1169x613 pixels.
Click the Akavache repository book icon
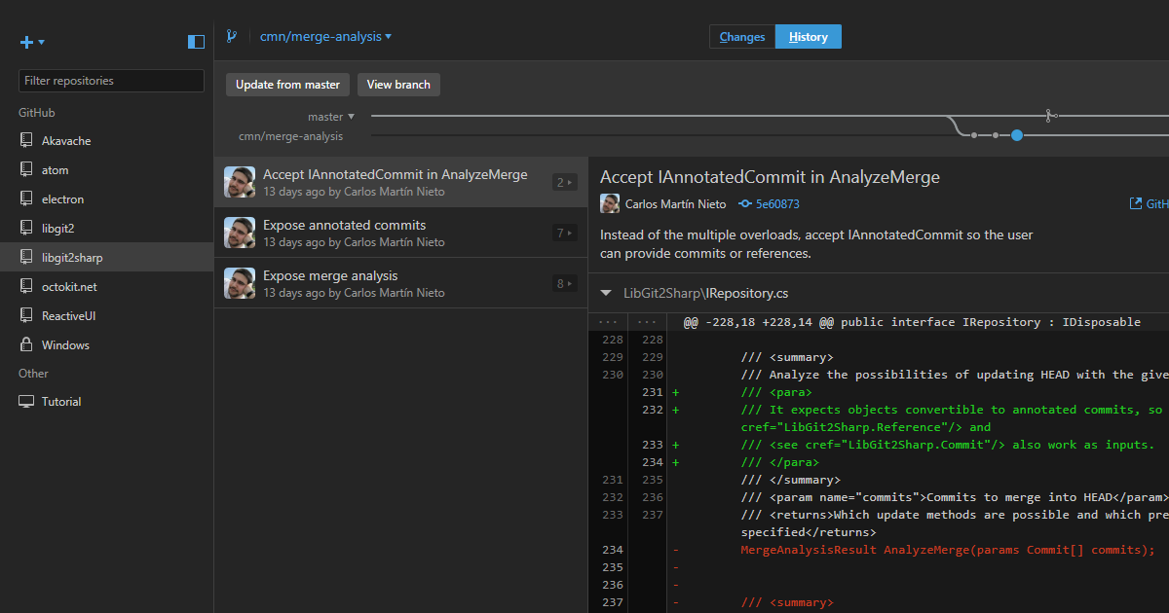26,140
